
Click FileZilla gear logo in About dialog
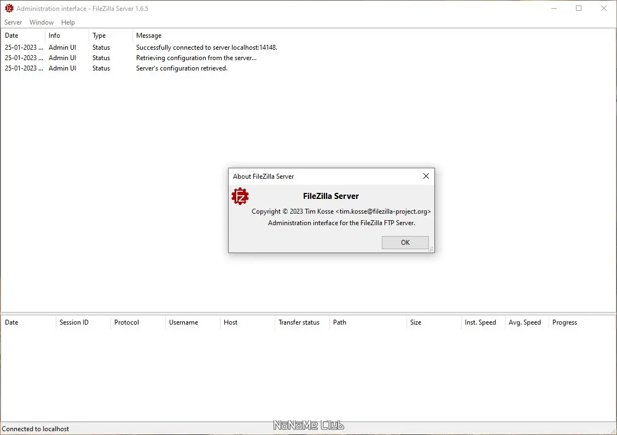coord(240,196)
